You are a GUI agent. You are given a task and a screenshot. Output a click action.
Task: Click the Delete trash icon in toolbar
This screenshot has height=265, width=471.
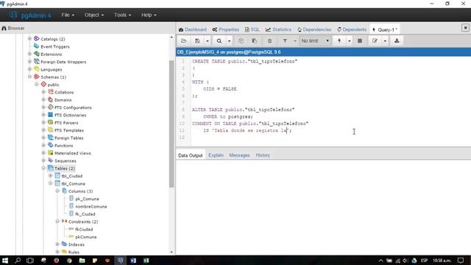coord(269,41)
